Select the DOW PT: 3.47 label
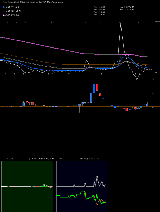The width and height of the screenshot is (160, 212). pos(12,15)
